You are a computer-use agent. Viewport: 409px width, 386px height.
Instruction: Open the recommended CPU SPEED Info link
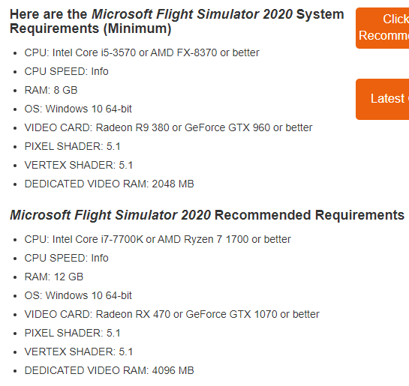point(100,258)
